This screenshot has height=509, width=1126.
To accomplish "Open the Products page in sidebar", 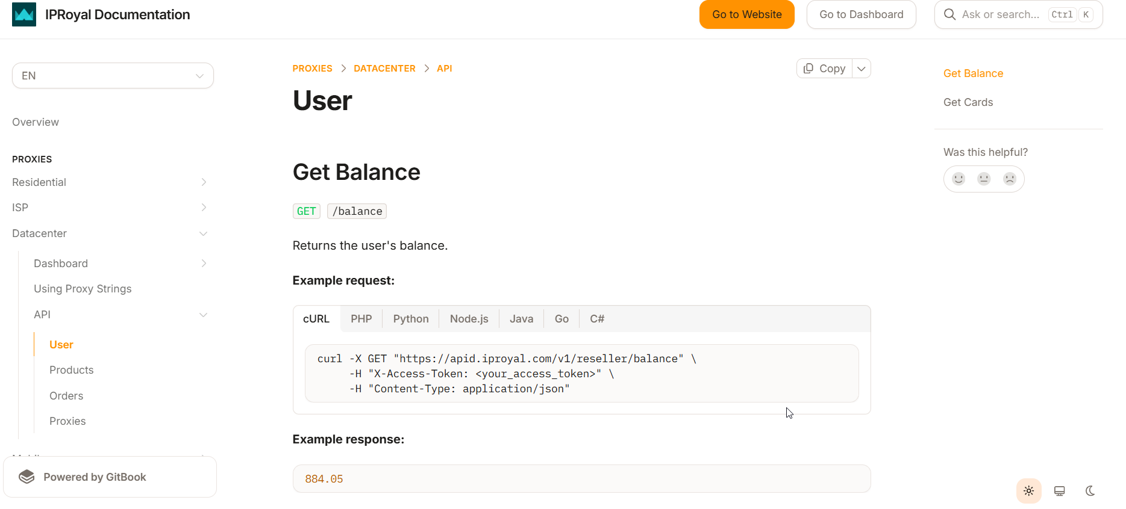I will [72, 370].
